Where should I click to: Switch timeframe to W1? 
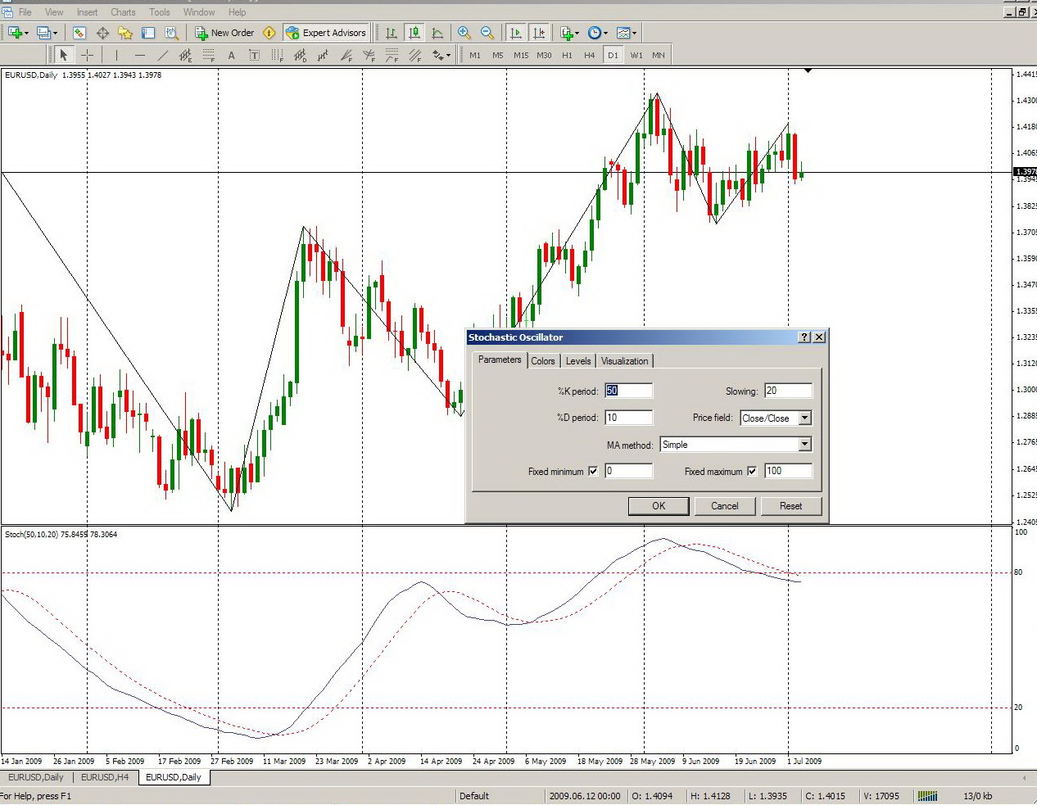[x=636, y=55]
